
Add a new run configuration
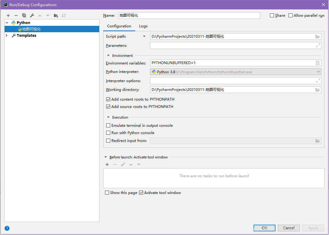[x=8, y=15]
